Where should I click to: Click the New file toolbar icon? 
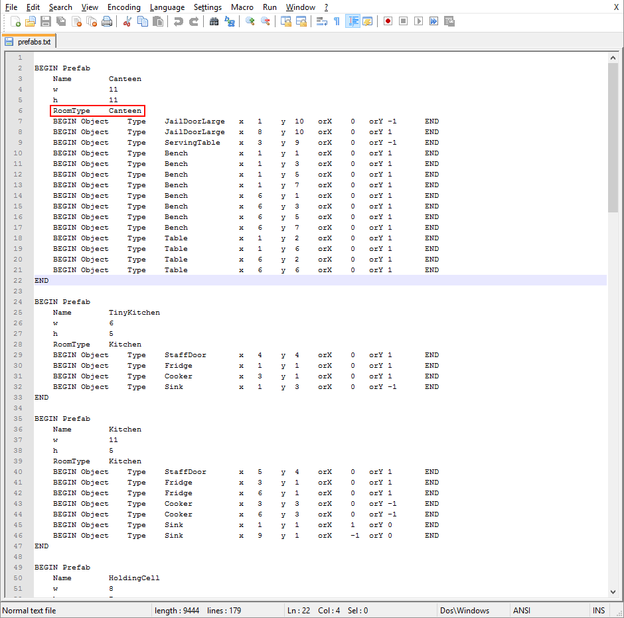coord(15,21)
